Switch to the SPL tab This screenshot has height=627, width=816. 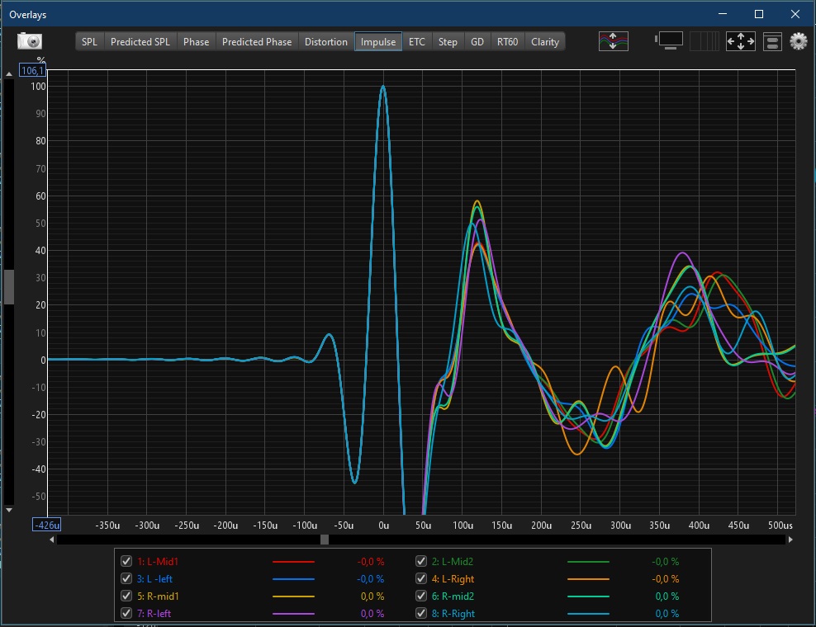(x=89, y=41)
